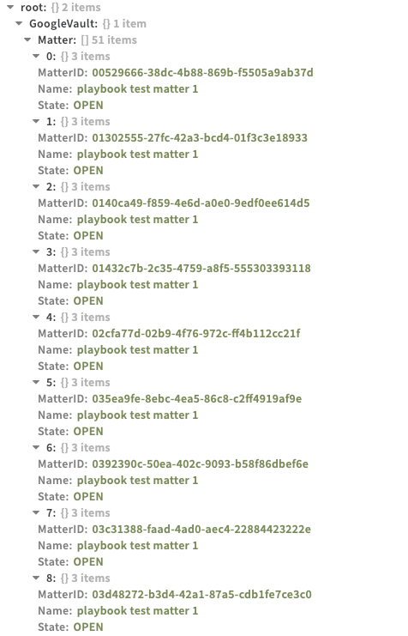
Task: Select MatterID value 03d48272-b3d4-42a1-87a5-cdb1fe7ce3c0
Action: pyautogui.click(x=201, y=595)
